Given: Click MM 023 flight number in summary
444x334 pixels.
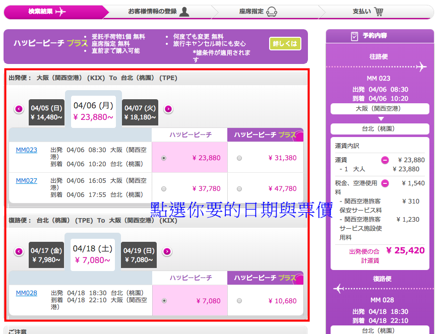Looking at the screenshot, I should 378,79.
